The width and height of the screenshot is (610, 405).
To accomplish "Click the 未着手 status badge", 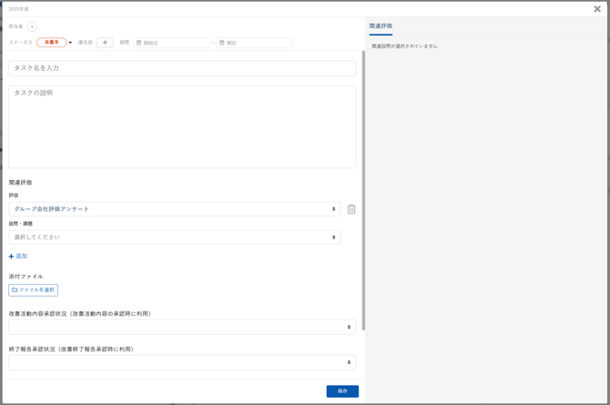I will [x=51, y=43].
